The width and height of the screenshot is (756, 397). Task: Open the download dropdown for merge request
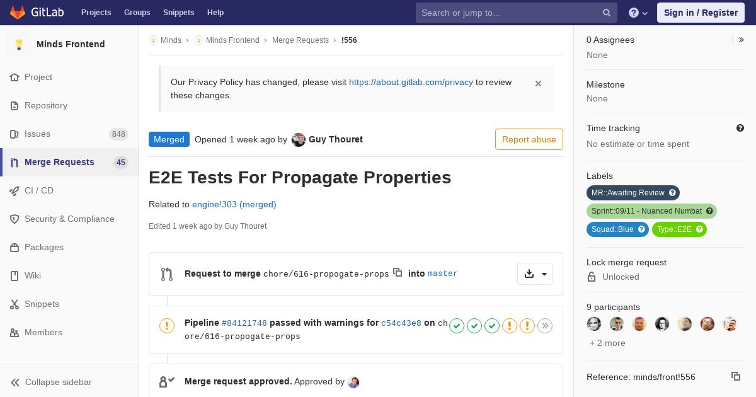tap(535, 273)
